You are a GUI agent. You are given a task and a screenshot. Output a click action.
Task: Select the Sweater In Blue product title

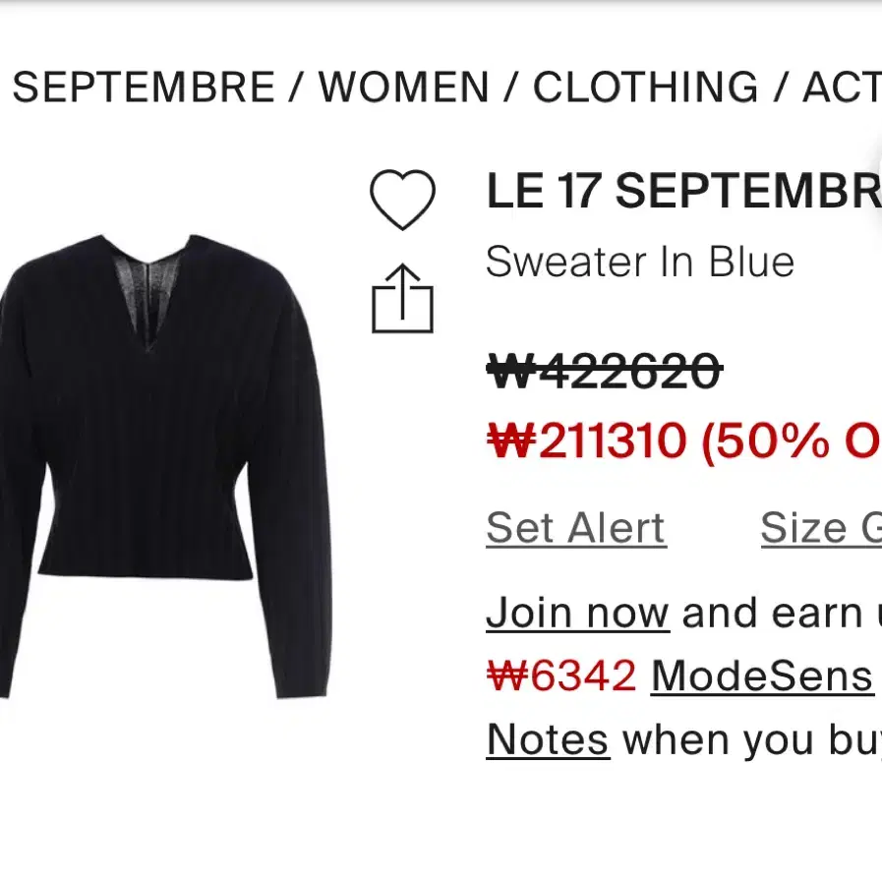coord(640,263)
